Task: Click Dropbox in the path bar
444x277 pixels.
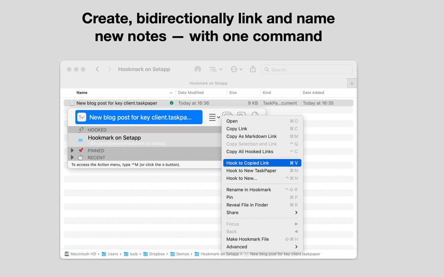Action: (157, 254)
